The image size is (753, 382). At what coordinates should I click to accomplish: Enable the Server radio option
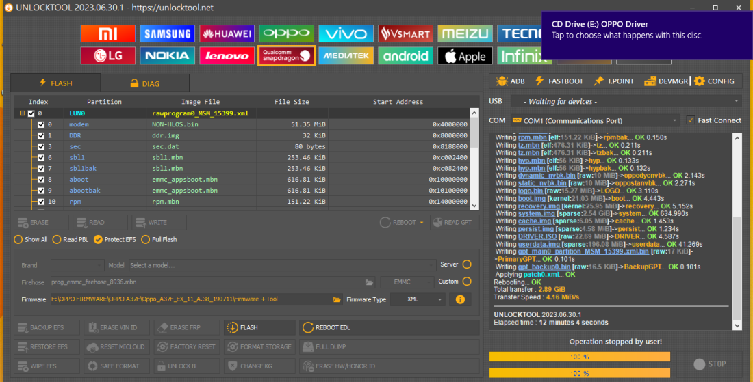(x=467, y=264)
